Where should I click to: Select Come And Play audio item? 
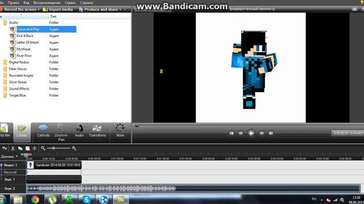coord(28,29)
